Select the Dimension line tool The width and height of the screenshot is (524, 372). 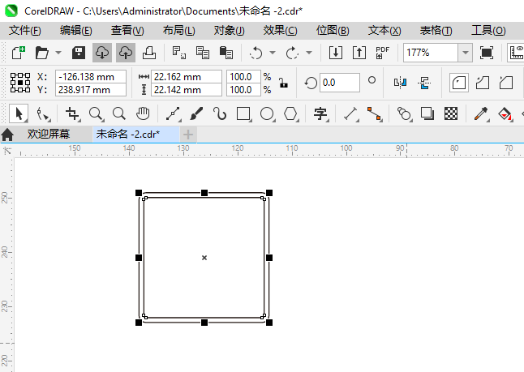[x=351, y=114]
